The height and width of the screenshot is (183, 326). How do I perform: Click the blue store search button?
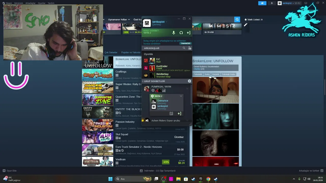point(237,20)
